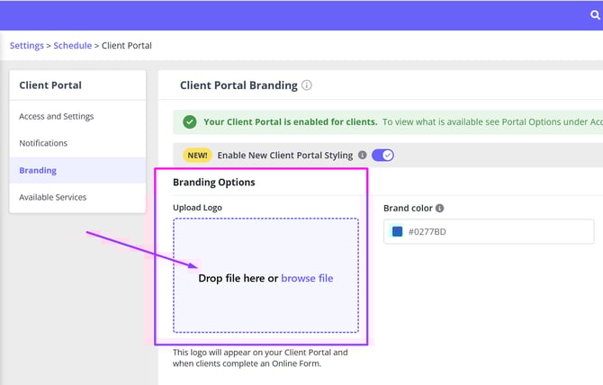The image size is (603, 385).
Task: Click info icon beside Client Portal Branding
Action: [x=307, y=85]
